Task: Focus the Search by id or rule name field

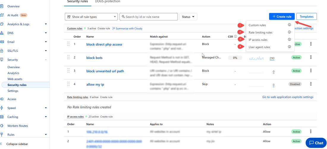Action: (149, 17)
